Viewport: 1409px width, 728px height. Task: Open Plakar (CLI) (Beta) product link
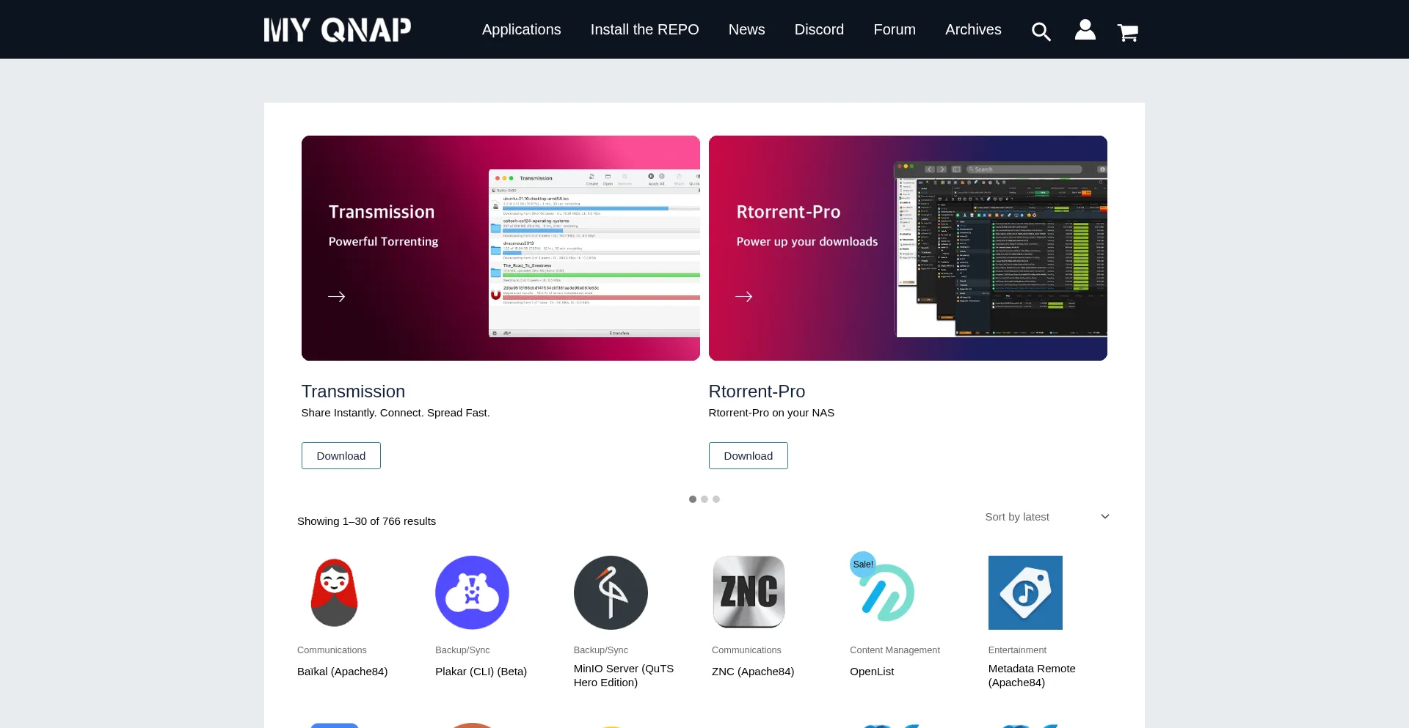[x=481, y=672]
